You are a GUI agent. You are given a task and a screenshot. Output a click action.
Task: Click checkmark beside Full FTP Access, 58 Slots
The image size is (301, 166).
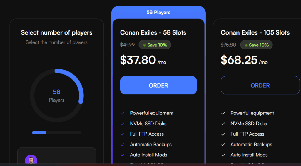point(122,134)
